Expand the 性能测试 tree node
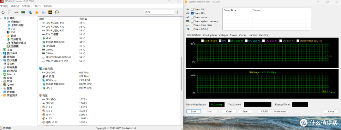This screenshot has width=341, height=130. pyautogui.click(x=1, y=95)
